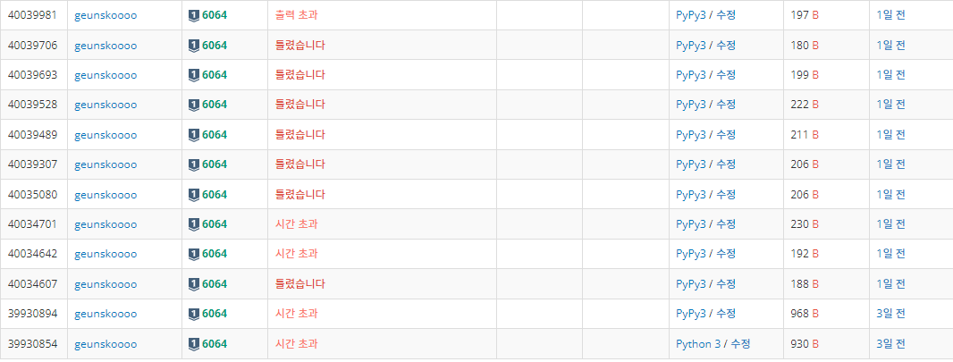Open user geunskoooo in submission 40039693 row

point(105,75)
